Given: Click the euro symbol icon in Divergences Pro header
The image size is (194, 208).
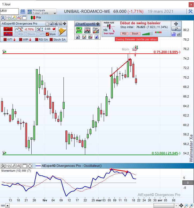Looking at the screenshot, I should 56,24.
